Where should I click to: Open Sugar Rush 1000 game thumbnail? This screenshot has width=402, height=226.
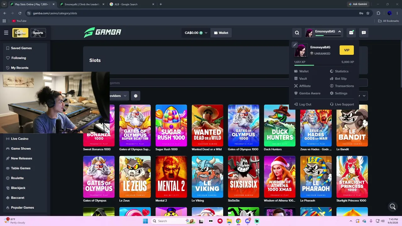tap(171, 126)
